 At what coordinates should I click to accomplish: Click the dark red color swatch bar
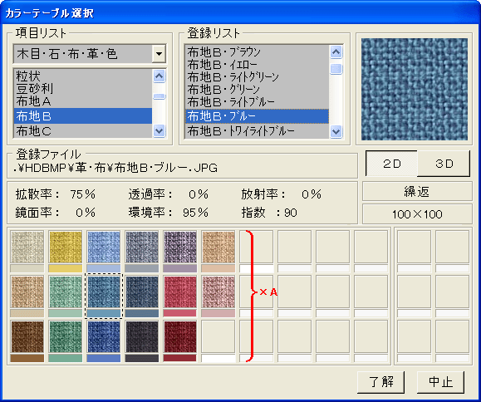tap(180, 358)
